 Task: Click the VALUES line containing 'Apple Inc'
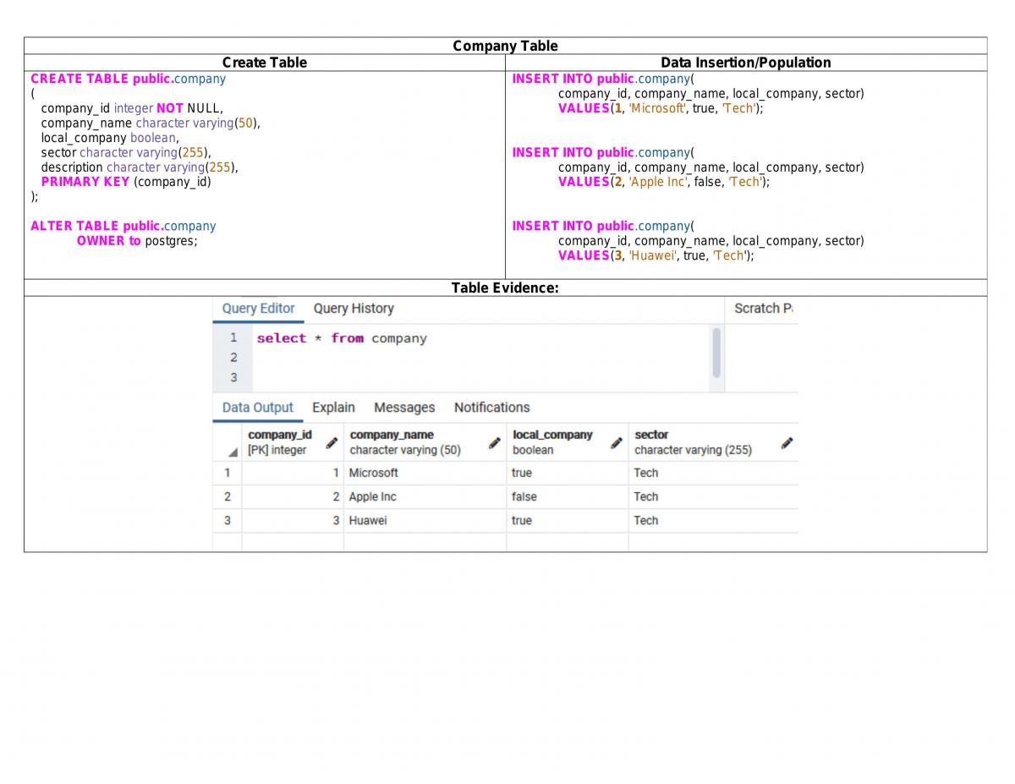[x=664, y=182]
